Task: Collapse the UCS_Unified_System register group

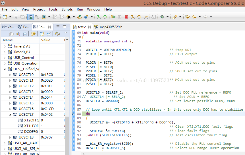Action: click(x=5, y=69)
